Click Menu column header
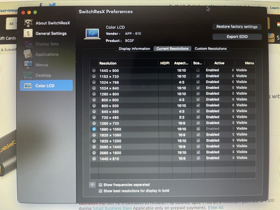280x210 pixels. click(x=245, y=63)
